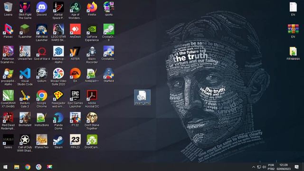304x171 pixels.
Task: Launch CorelDRAW X7 (64-Bit) icon
Action: point(8,99)
